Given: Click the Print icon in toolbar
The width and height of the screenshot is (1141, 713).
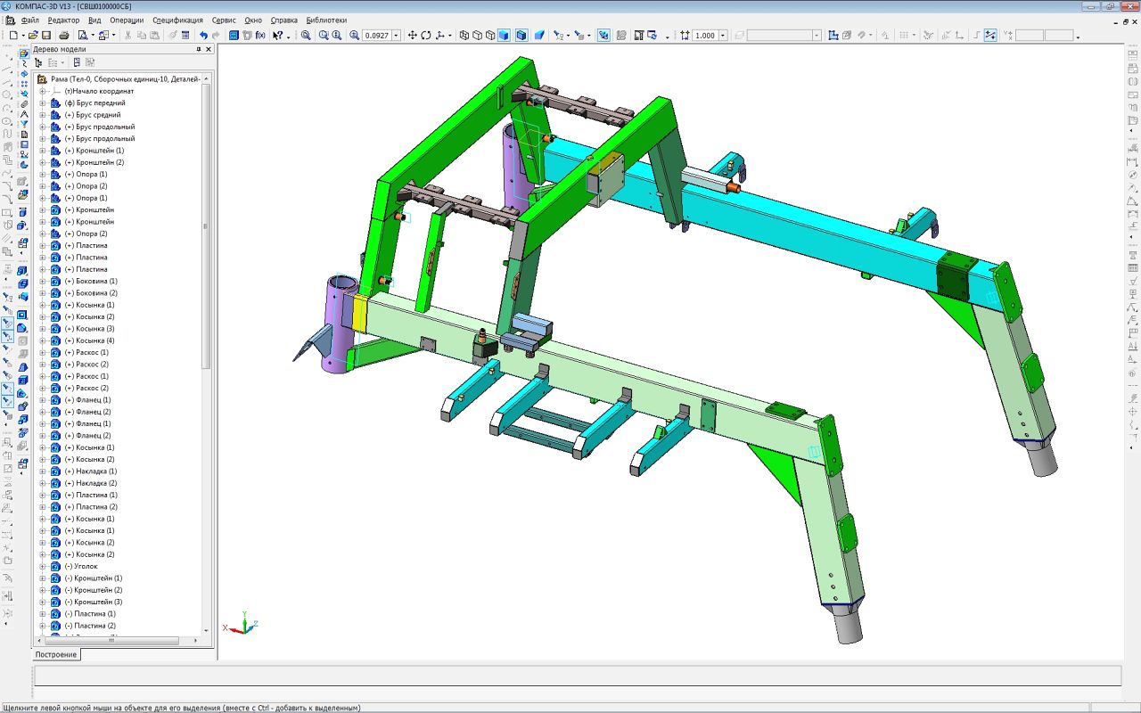Looking at the screenshot, I should point(64,36).
